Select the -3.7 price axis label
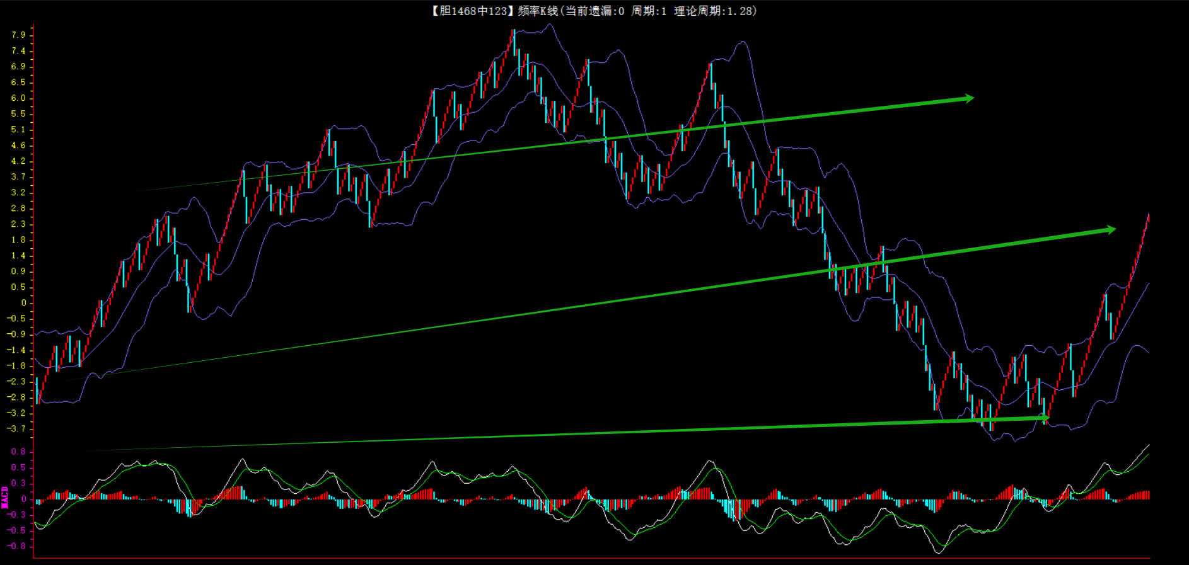Screen dimensions: 1189x565 17,428
